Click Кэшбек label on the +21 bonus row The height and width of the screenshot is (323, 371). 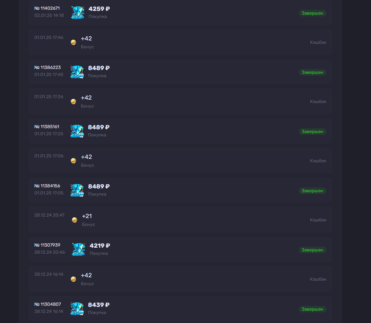click(318, 220)
